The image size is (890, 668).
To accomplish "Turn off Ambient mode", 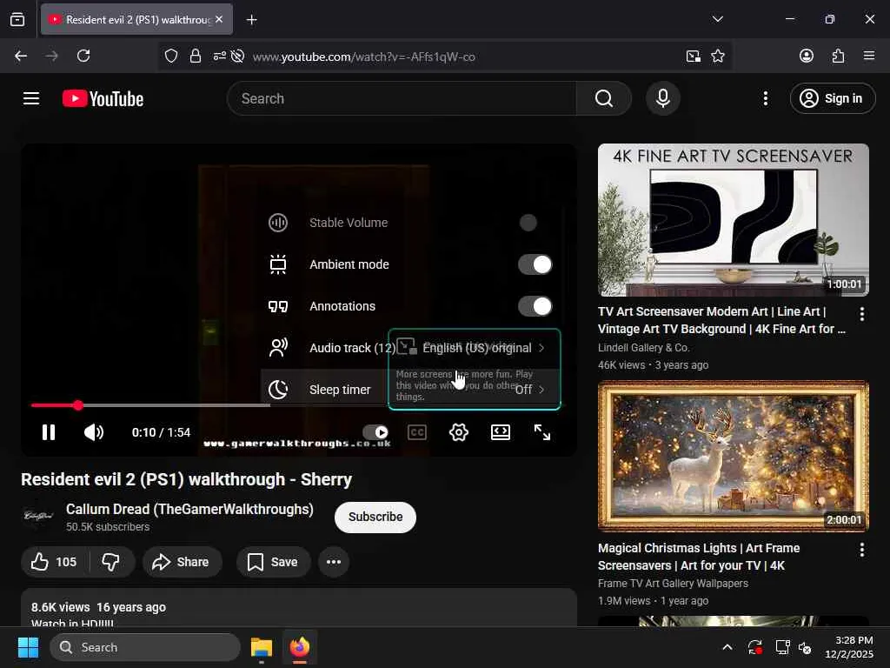I will coord(535,264).
